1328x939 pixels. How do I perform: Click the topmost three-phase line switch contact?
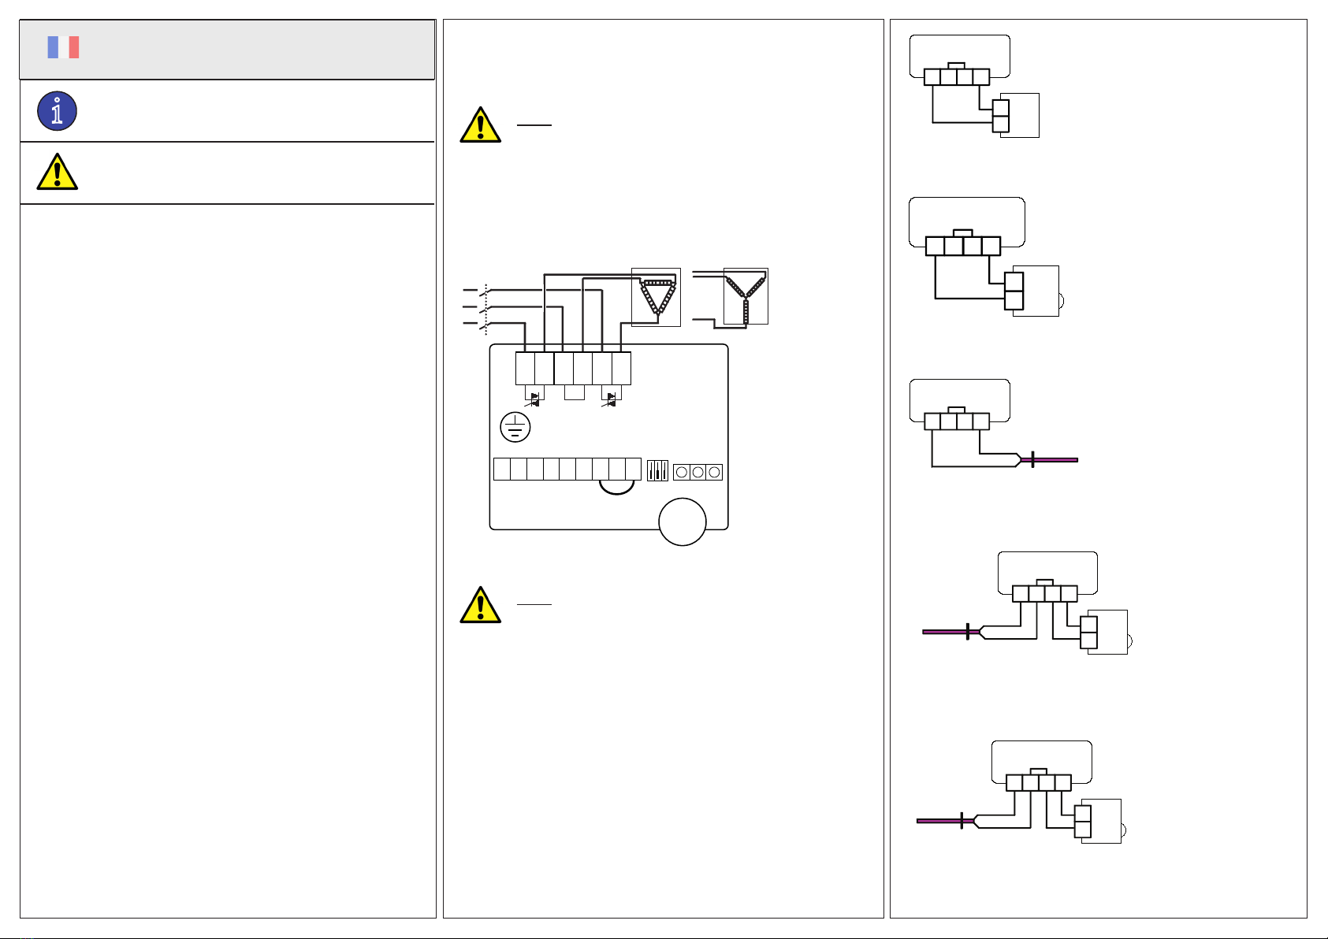485,291
